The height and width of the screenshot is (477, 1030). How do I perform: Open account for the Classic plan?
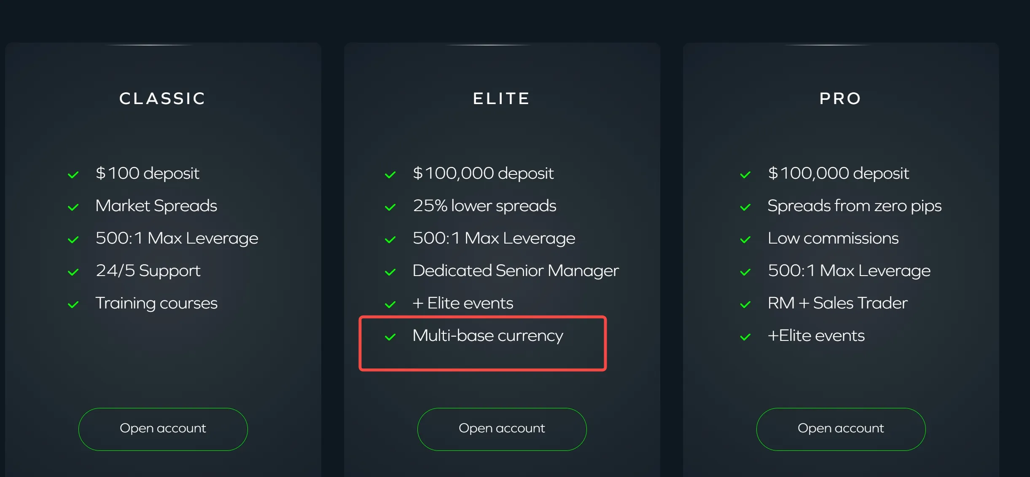point(162,428)
